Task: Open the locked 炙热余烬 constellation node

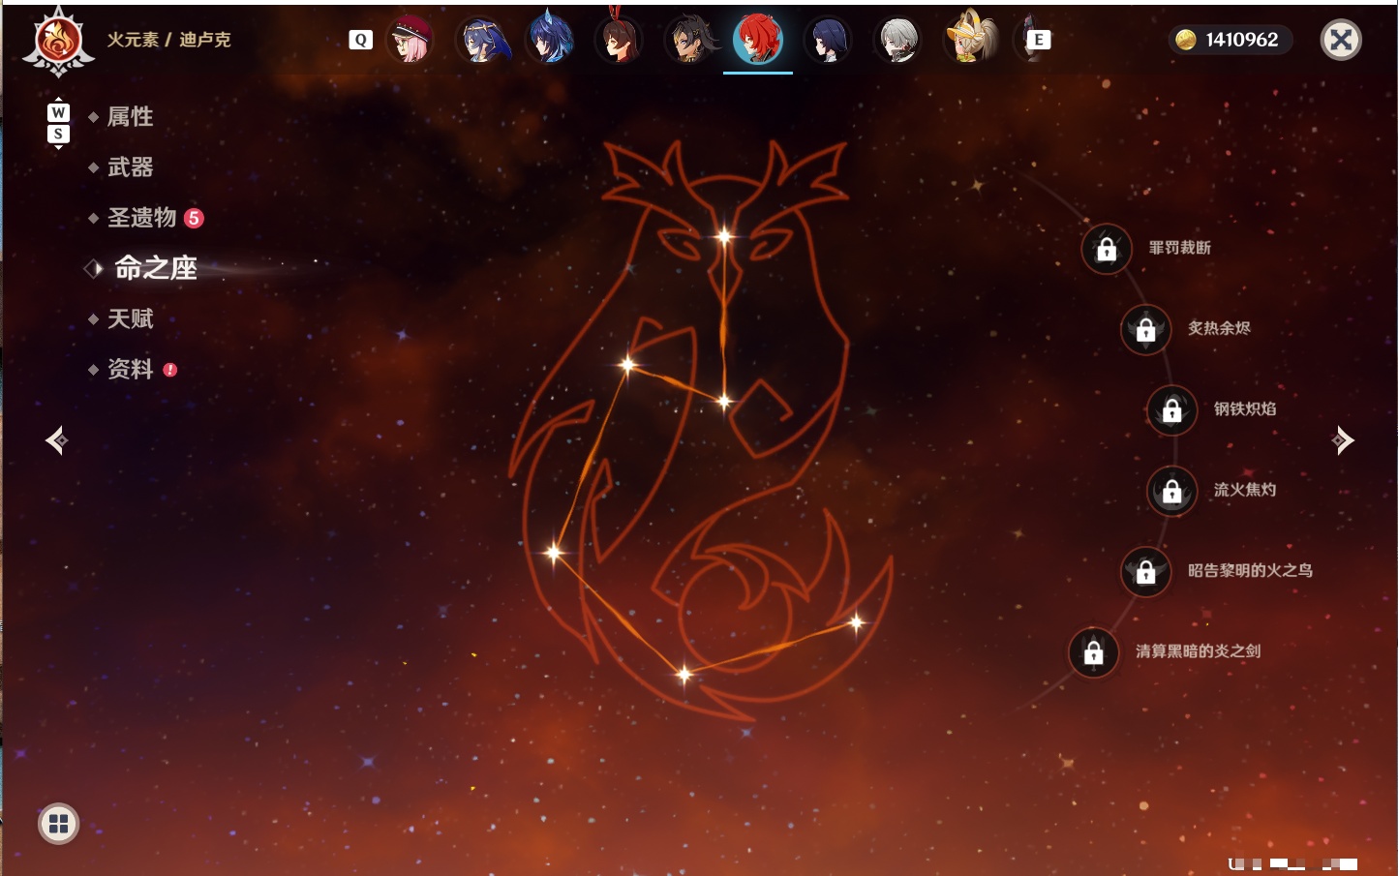Action: (x=1146, y=329)
